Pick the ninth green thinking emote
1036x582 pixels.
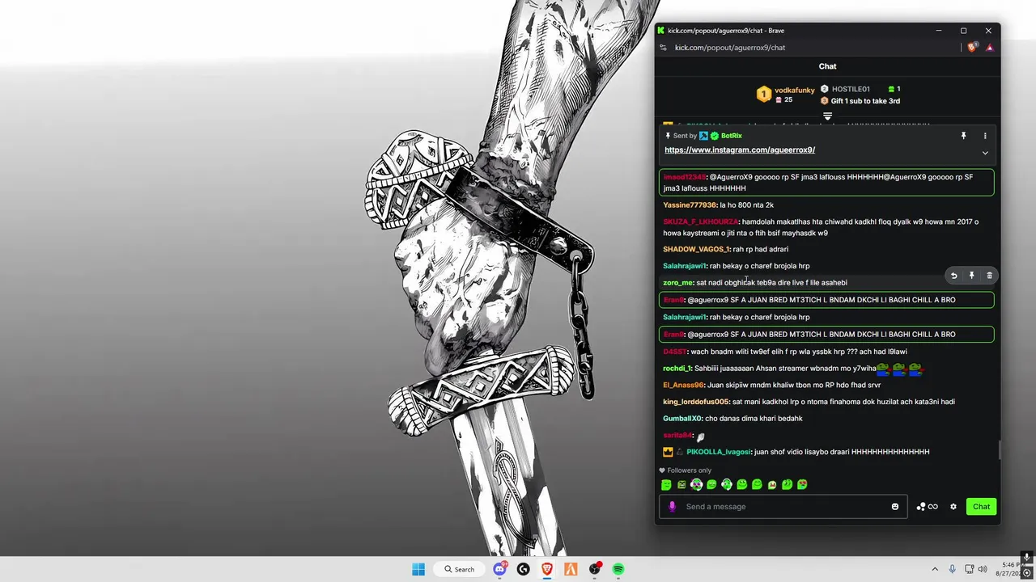tap(787, 485)
